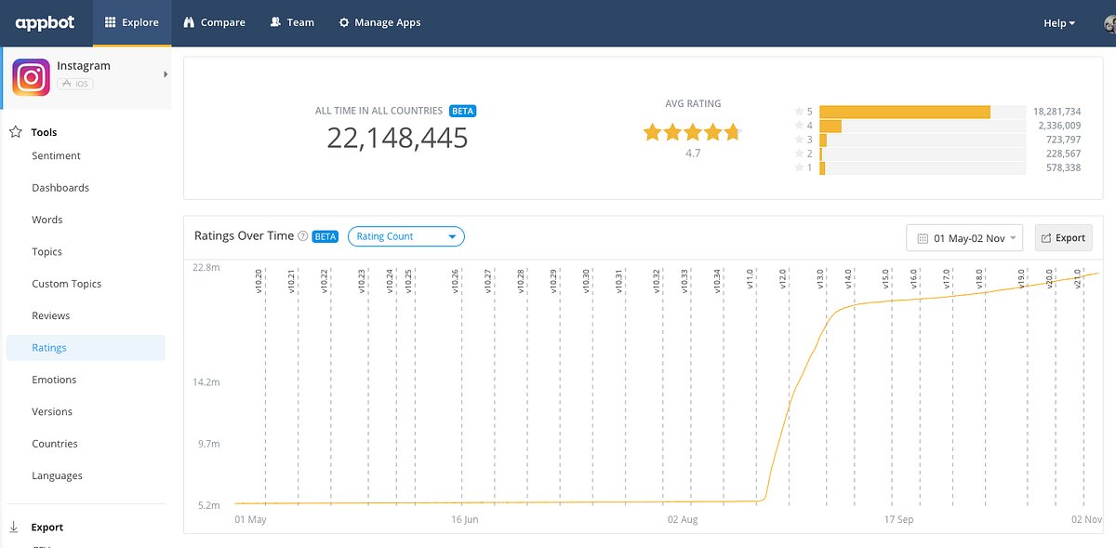Click the 18,281,734 five-star count
The width and height of the screenshot is (1116, 548).
click(x=1056, y=112)
